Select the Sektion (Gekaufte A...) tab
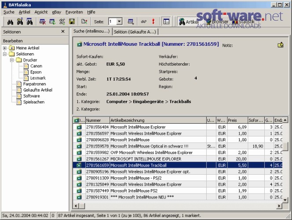 pyautogui.click(x=135, y=32)
